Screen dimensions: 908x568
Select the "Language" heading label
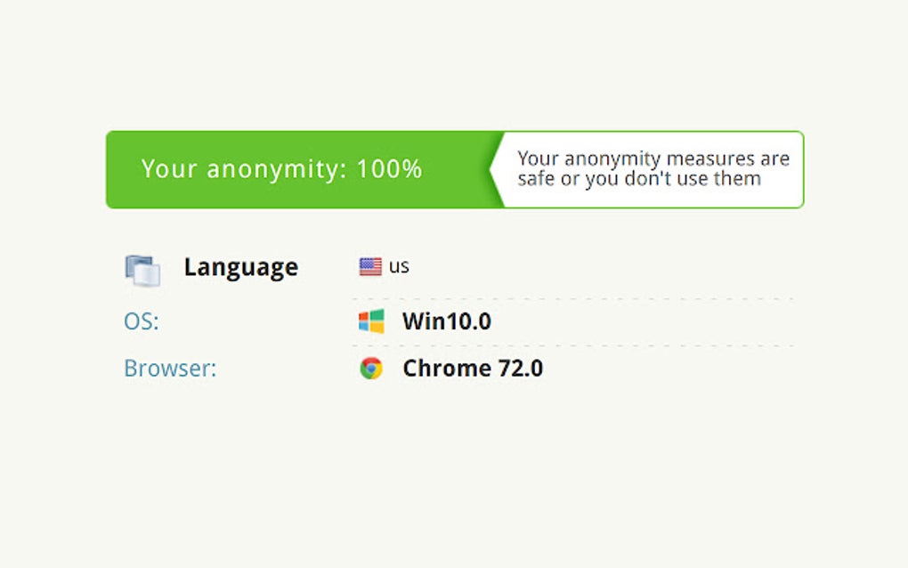[x=240, y=267]
